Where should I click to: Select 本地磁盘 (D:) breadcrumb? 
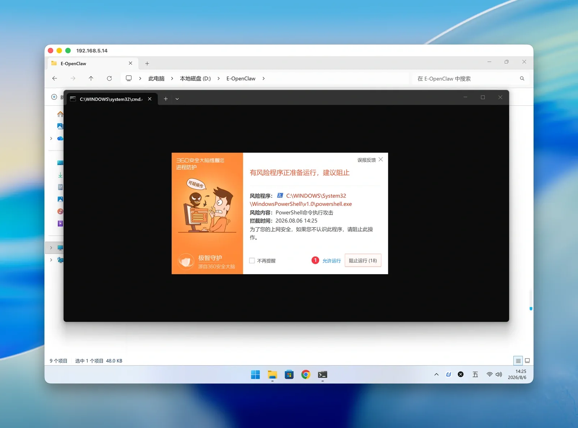click(x=195, y=78)
